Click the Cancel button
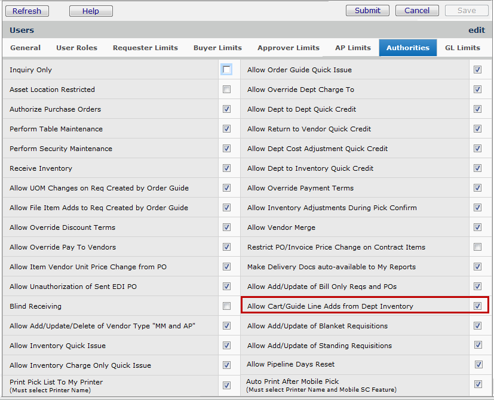Viewport: 494px width, 400px height. click(417, 11)
